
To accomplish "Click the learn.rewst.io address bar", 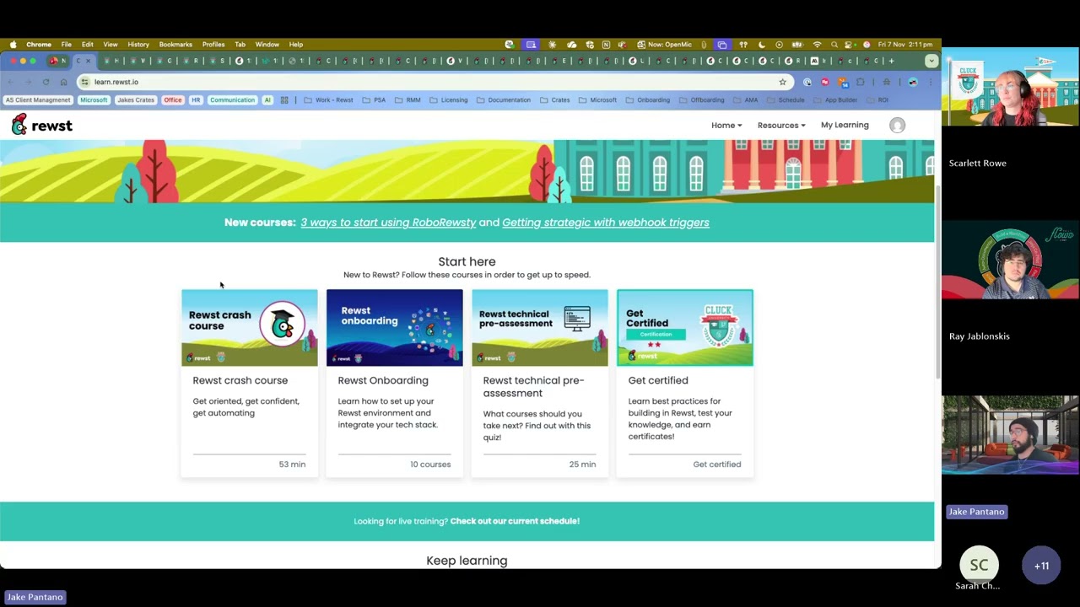I will 435,82.
